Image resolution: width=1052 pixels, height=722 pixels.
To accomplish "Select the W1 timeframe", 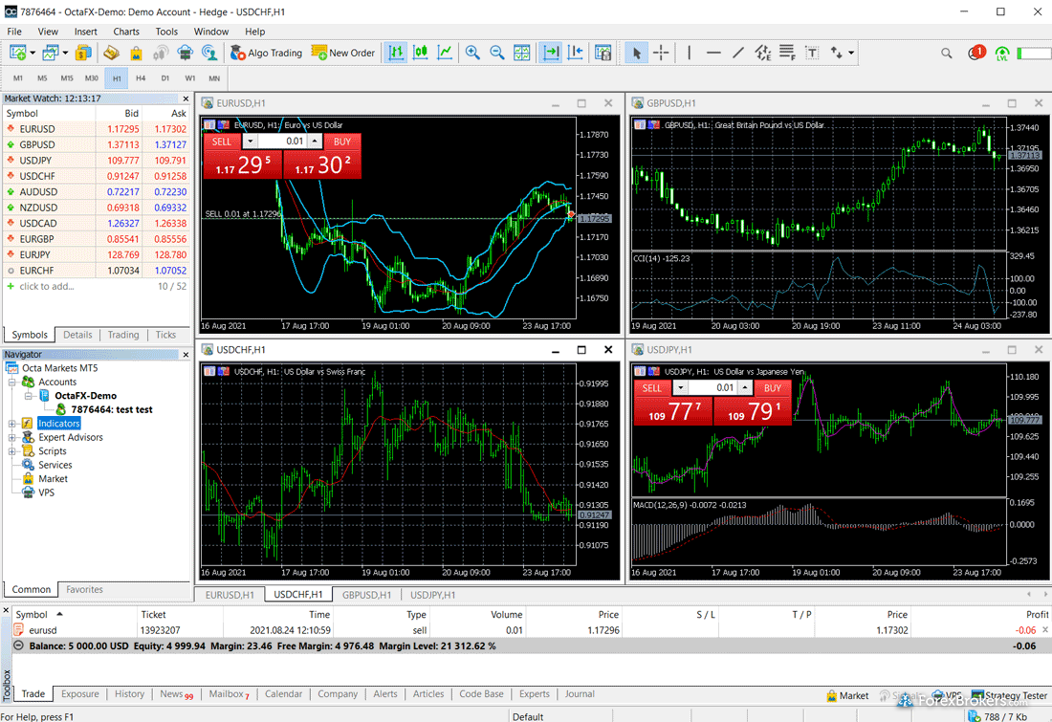I will tap(190, 77).
